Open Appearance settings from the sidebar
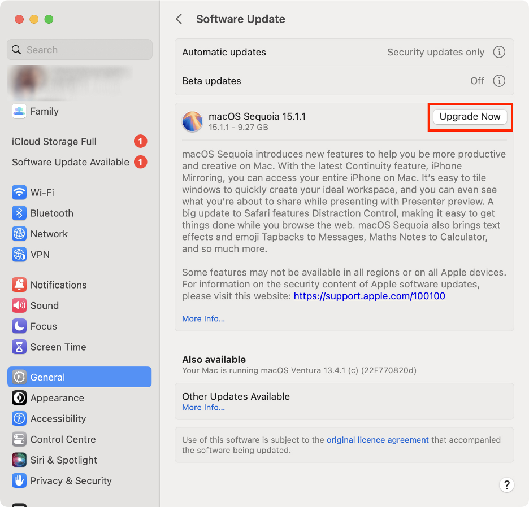 [x=19, y=397]
